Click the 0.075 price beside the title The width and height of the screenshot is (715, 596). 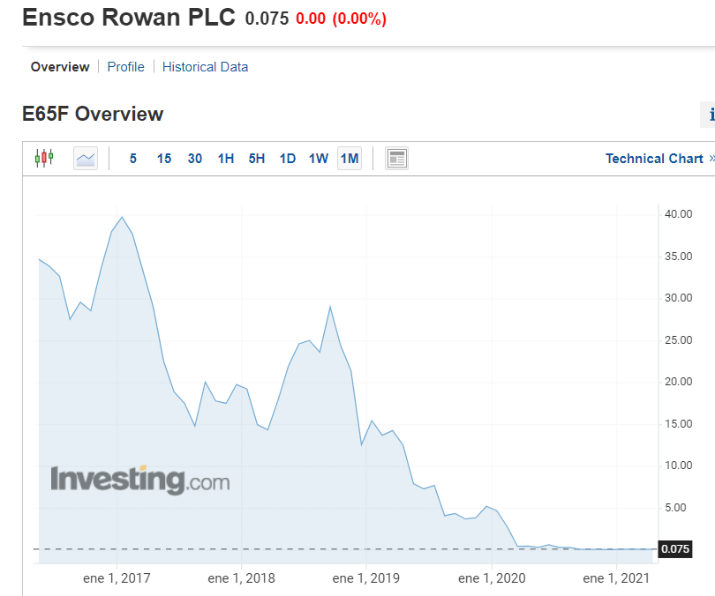(x=267, y=19)
